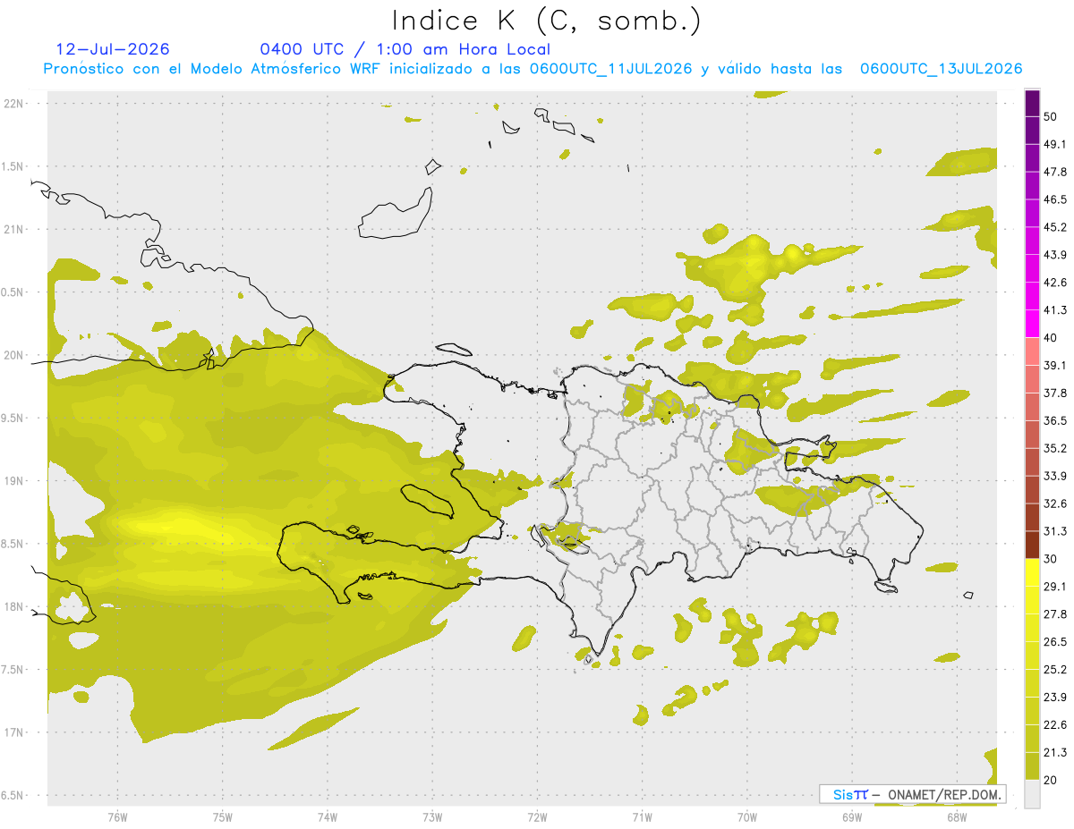Click the 68W longitude label
The height and width of the screenshot is (829, 1074).
point(957,816)
